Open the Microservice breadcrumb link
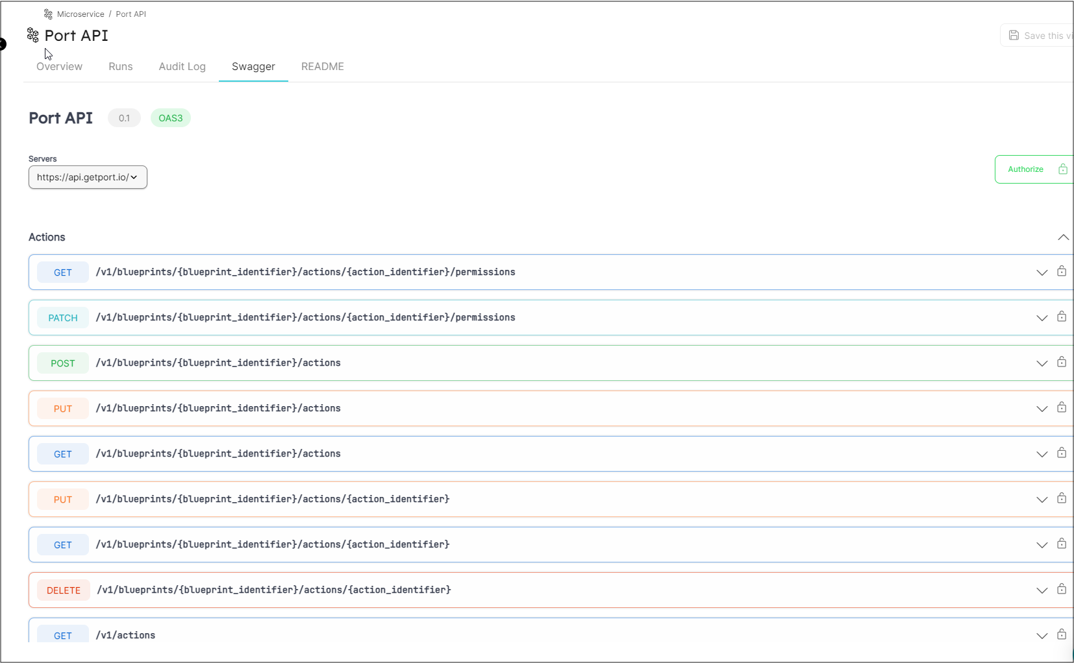1074x663 pixels. tap(80, 14)
